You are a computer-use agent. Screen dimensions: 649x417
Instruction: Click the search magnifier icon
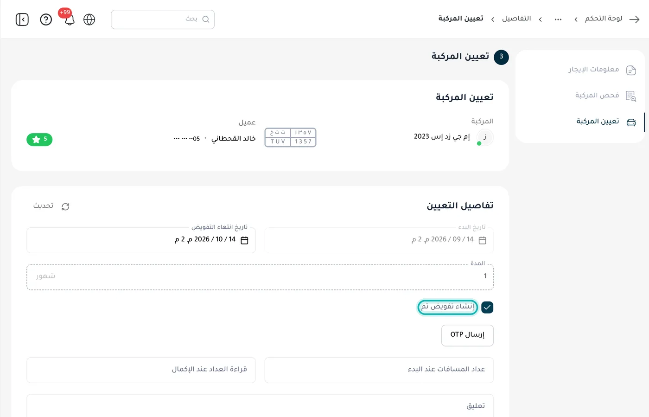pyautogui.click(x=206, y=19)
